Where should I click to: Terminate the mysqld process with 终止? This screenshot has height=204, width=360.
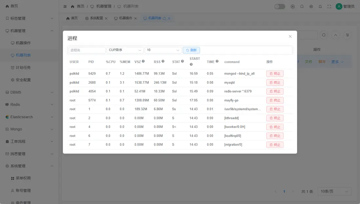pos(275,83)
